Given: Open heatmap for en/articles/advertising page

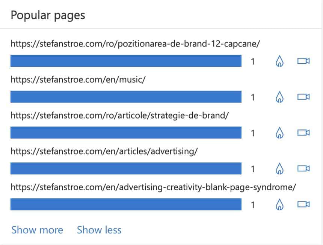Looking at the screenshot, I should [279, 169].
